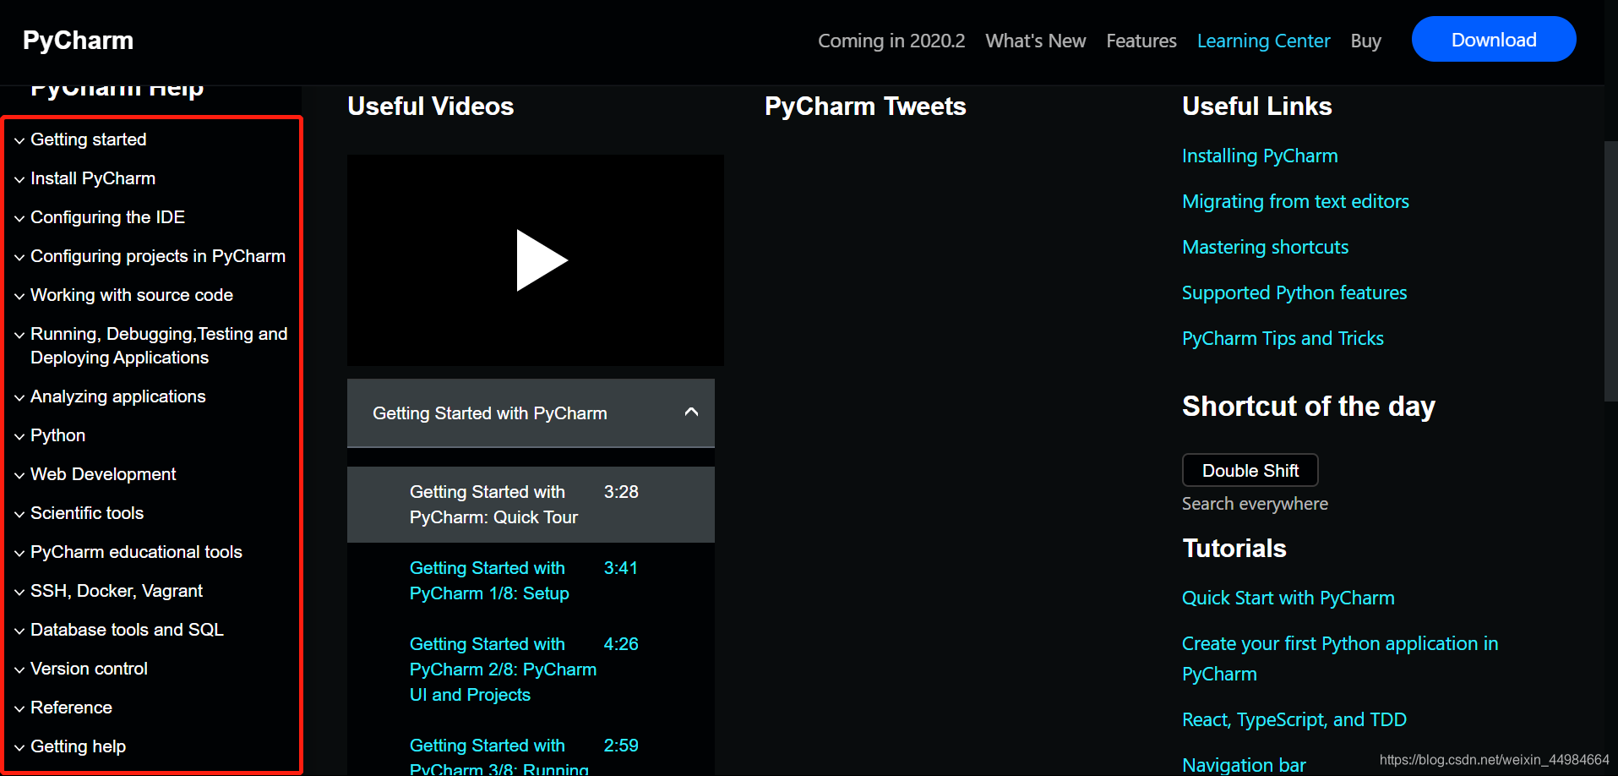Image resolution: width=1618 pixels, height=776 pixels.
Task: Expand Working with source code chevron
Action: tap(19, 296)
